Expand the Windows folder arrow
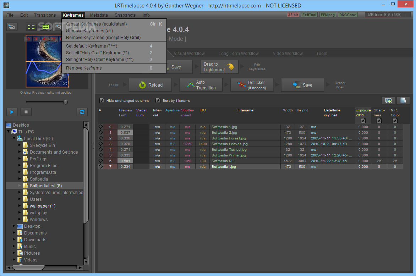Image resolution: width=416 pixels, height=276 pixels. [20, 219]
